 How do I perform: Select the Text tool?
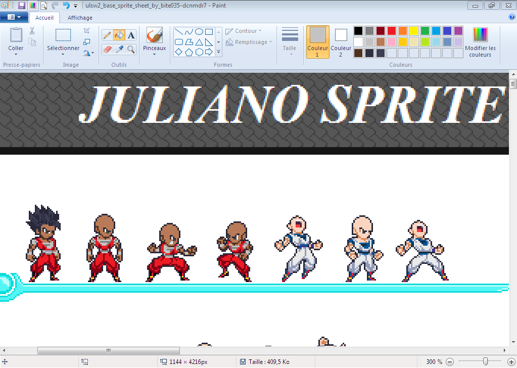click(130, 35)
